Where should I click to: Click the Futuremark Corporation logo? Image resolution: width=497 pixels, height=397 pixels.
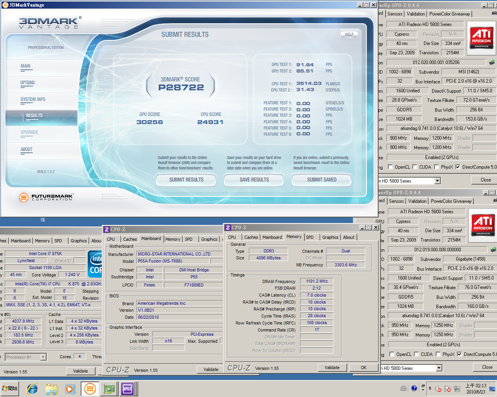pyautogui.click(x=46, y=197)
